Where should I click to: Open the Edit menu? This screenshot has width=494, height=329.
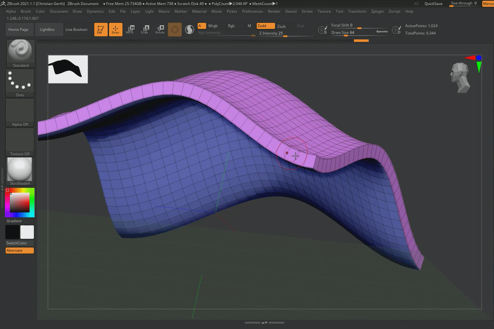pyautogui.click(x=112, y=12)
